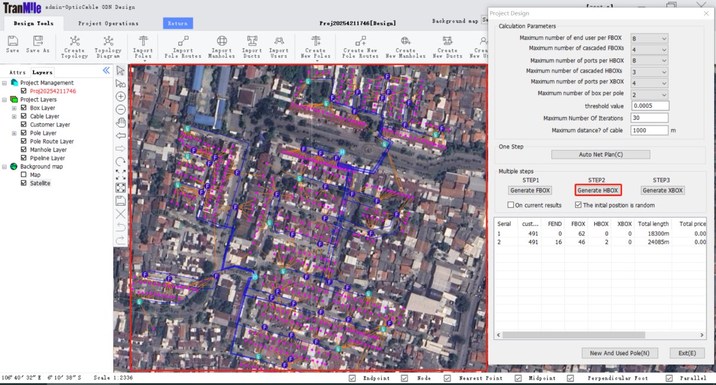The width and height of the screenshot is (716, 385).
Task: Click the Create New Manholes icon
Action: click(405, 41)
